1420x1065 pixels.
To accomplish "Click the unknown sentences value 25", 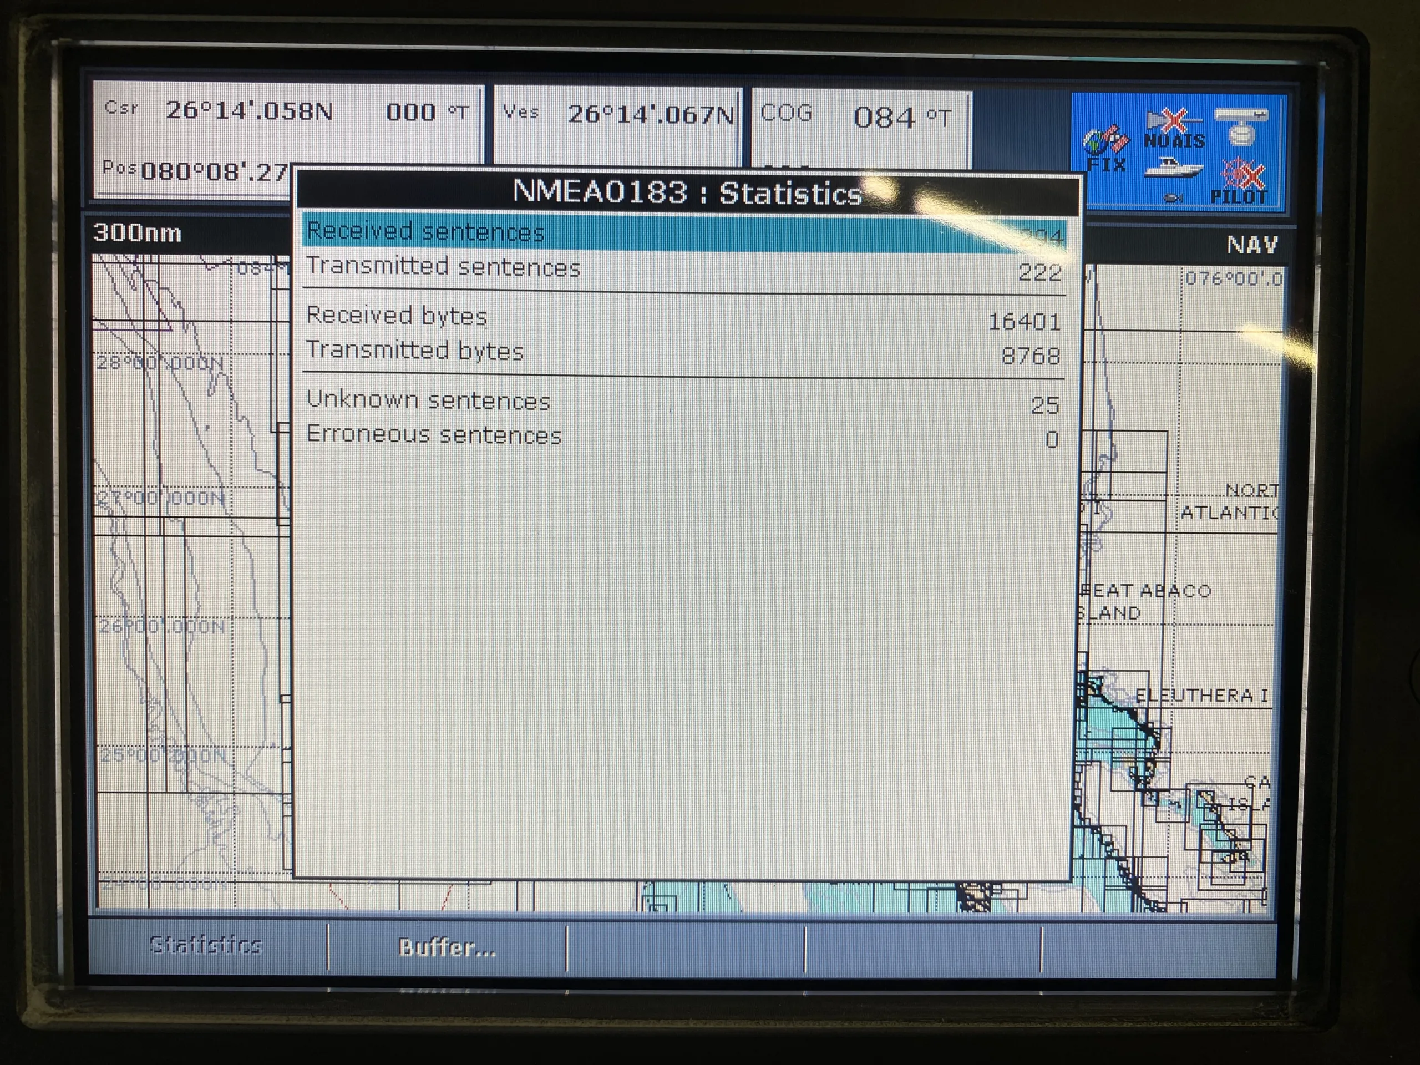I will click(x=1045, y=405).
